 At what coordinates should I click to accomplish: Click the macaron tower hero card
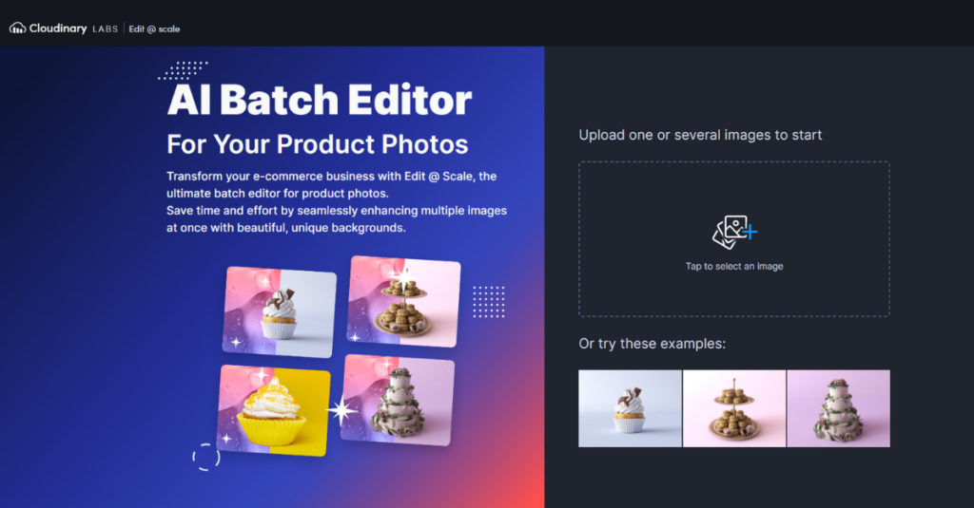click(x=403, y=301)
